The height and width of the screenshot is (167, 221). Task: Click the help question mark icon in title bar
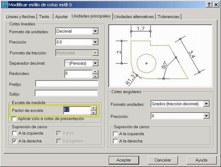coord(209,5)
